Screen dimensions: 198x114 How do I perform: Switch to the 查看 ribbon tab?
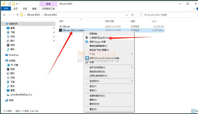(x=34, y=9)
